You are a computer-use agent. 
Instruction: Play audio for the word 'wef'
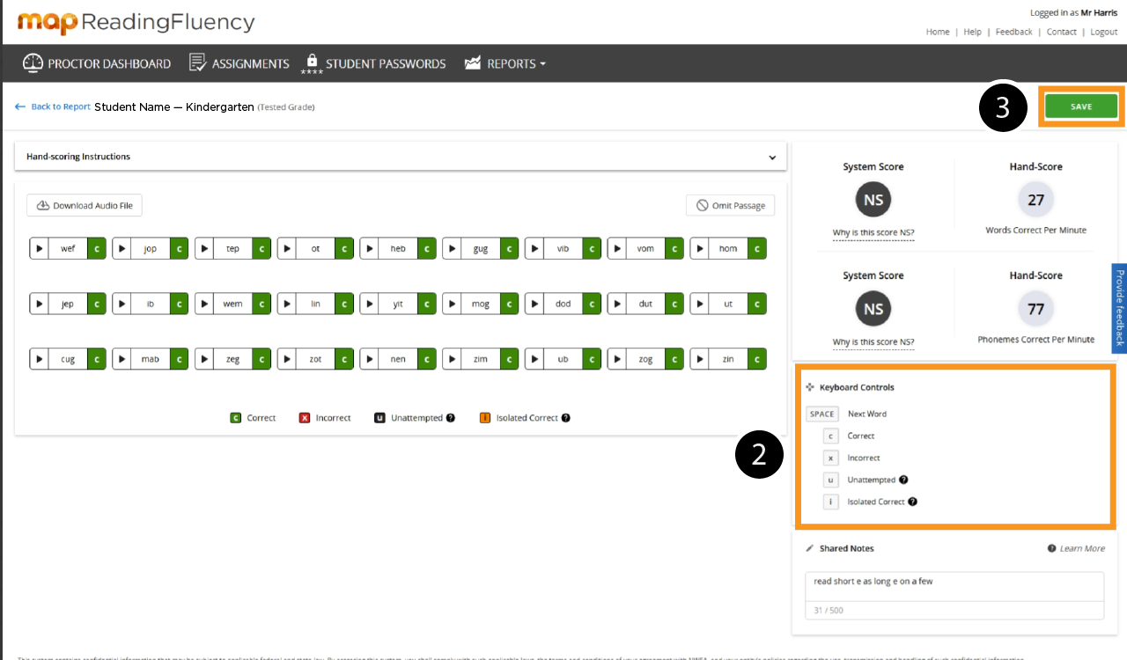39,249
